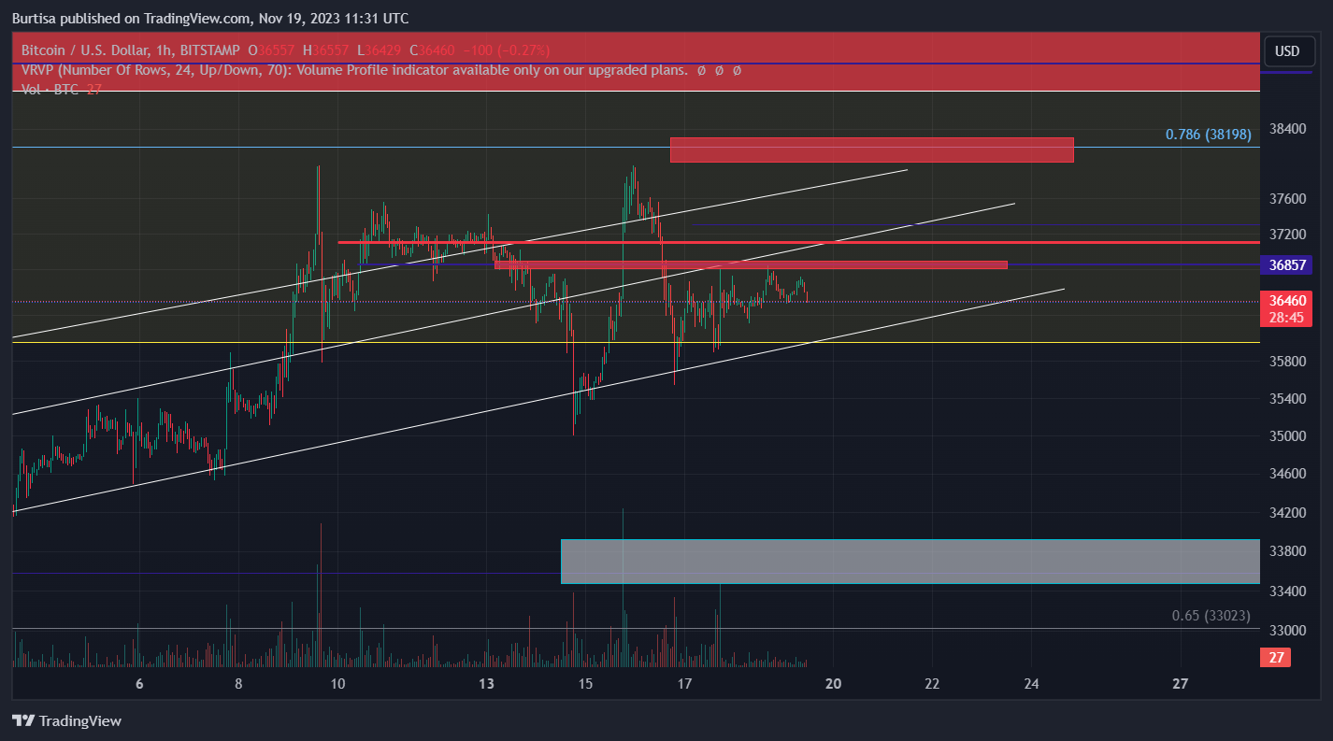Click the Bitcoin / U.S. Dollar symbol title
This screenshot has width=1333, height=741.
pos(131,50)
